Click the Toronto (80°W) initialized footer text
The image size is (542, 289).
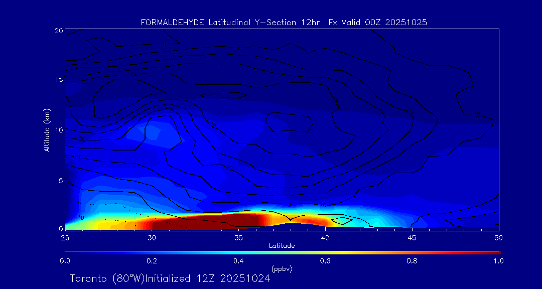pos(170,278)
